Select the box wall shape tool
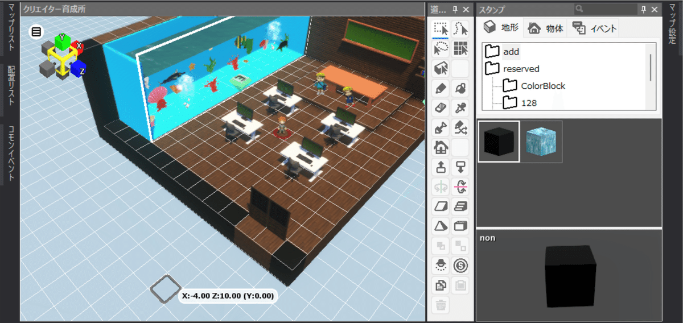This screenshot has height=323, width=683. pyautogui.click(x=461, y=226)
